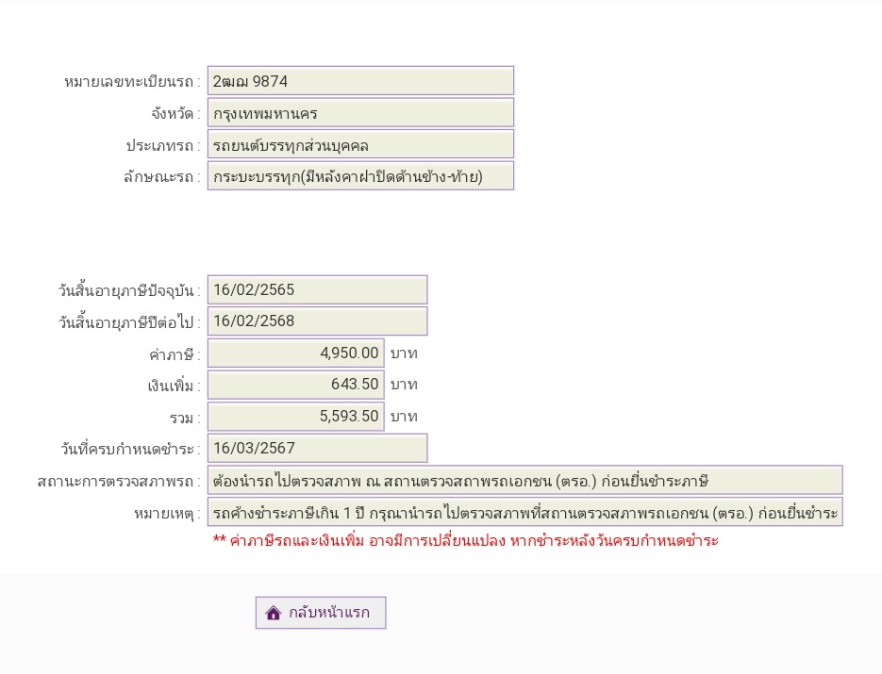Click the ลักษณะรถ label

tap(162, 177)
